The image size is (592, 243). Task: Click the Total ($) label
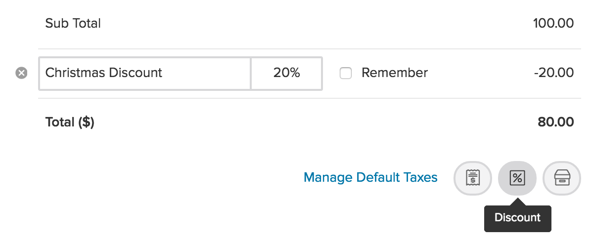pos(69,122)
